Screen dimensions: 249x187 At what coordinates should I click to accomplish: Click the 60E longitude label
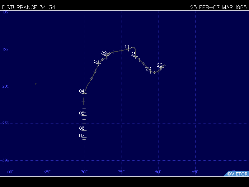click(x=10, y=172)
